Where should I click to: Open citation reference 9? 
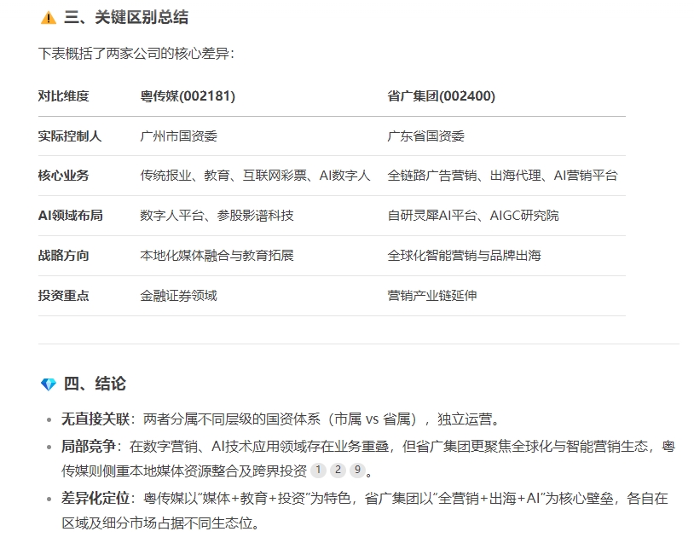[x=357, y=470]
